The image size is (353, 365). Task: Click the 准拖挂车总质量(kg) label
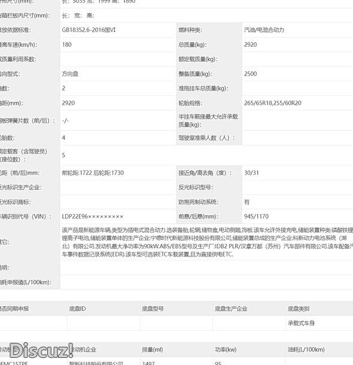click(x=203, y=89)
